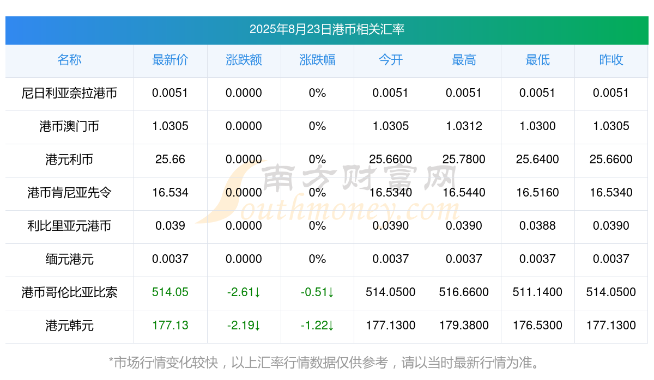Screen dimensions: 654x380
Task: Select latest price 16.534 for 港币肯尼亚先令
Action: tap(170, 193)
